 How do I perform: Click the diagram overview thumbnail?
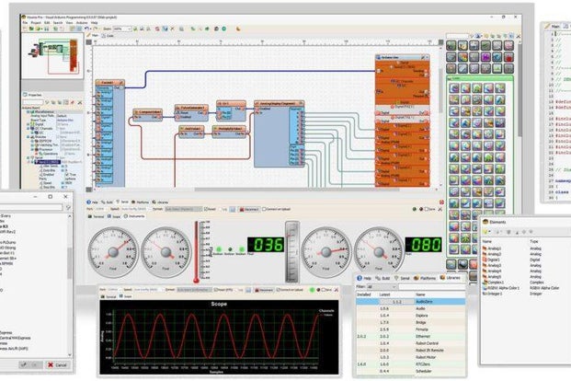pos(52,55)
